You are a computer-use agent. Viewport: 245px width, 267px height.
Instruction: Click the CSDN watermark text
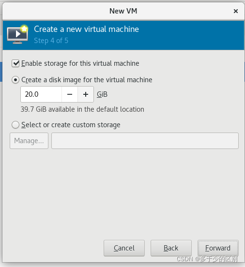tap(207, 259)
